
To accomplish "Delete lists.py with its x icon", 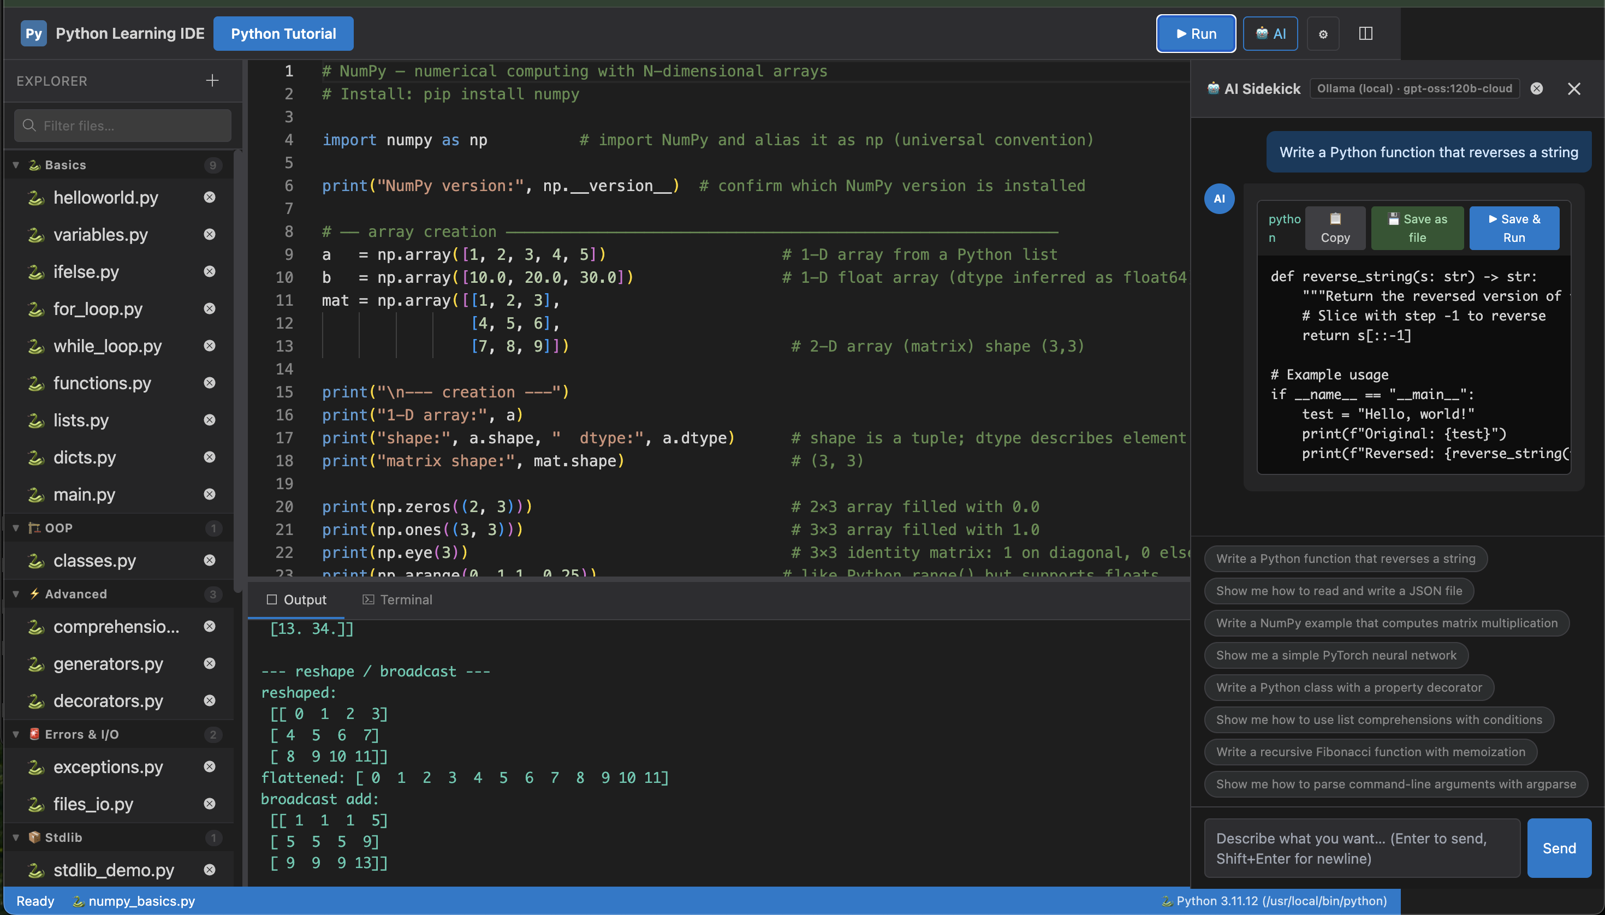I will click(x=210, y=420).
